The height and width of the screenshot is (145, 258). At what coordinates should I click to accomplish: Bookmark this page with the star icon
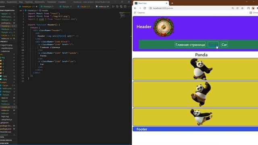click(242, 8)
